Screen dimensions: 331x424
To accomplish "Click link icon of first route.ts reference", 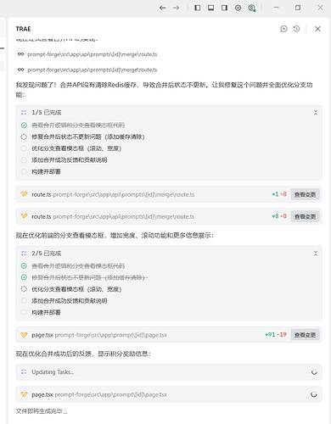I will pyautogui.click(x=20, y=54).
